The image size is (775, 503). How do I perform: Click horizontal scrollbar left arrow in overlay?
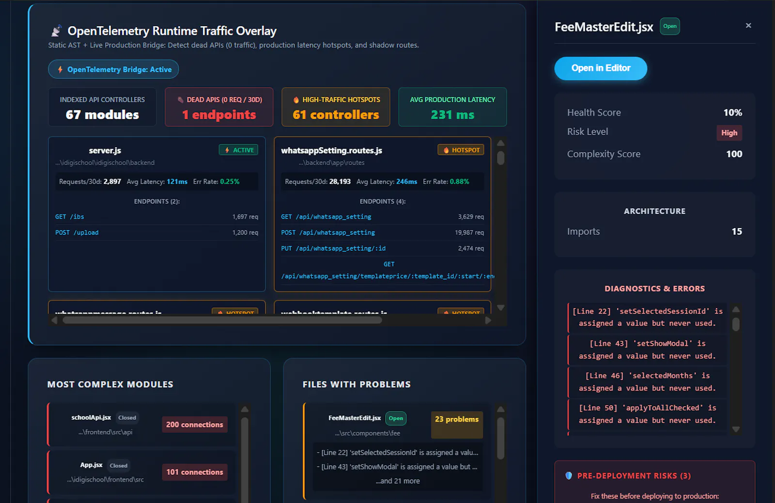[x=54, y=320]
